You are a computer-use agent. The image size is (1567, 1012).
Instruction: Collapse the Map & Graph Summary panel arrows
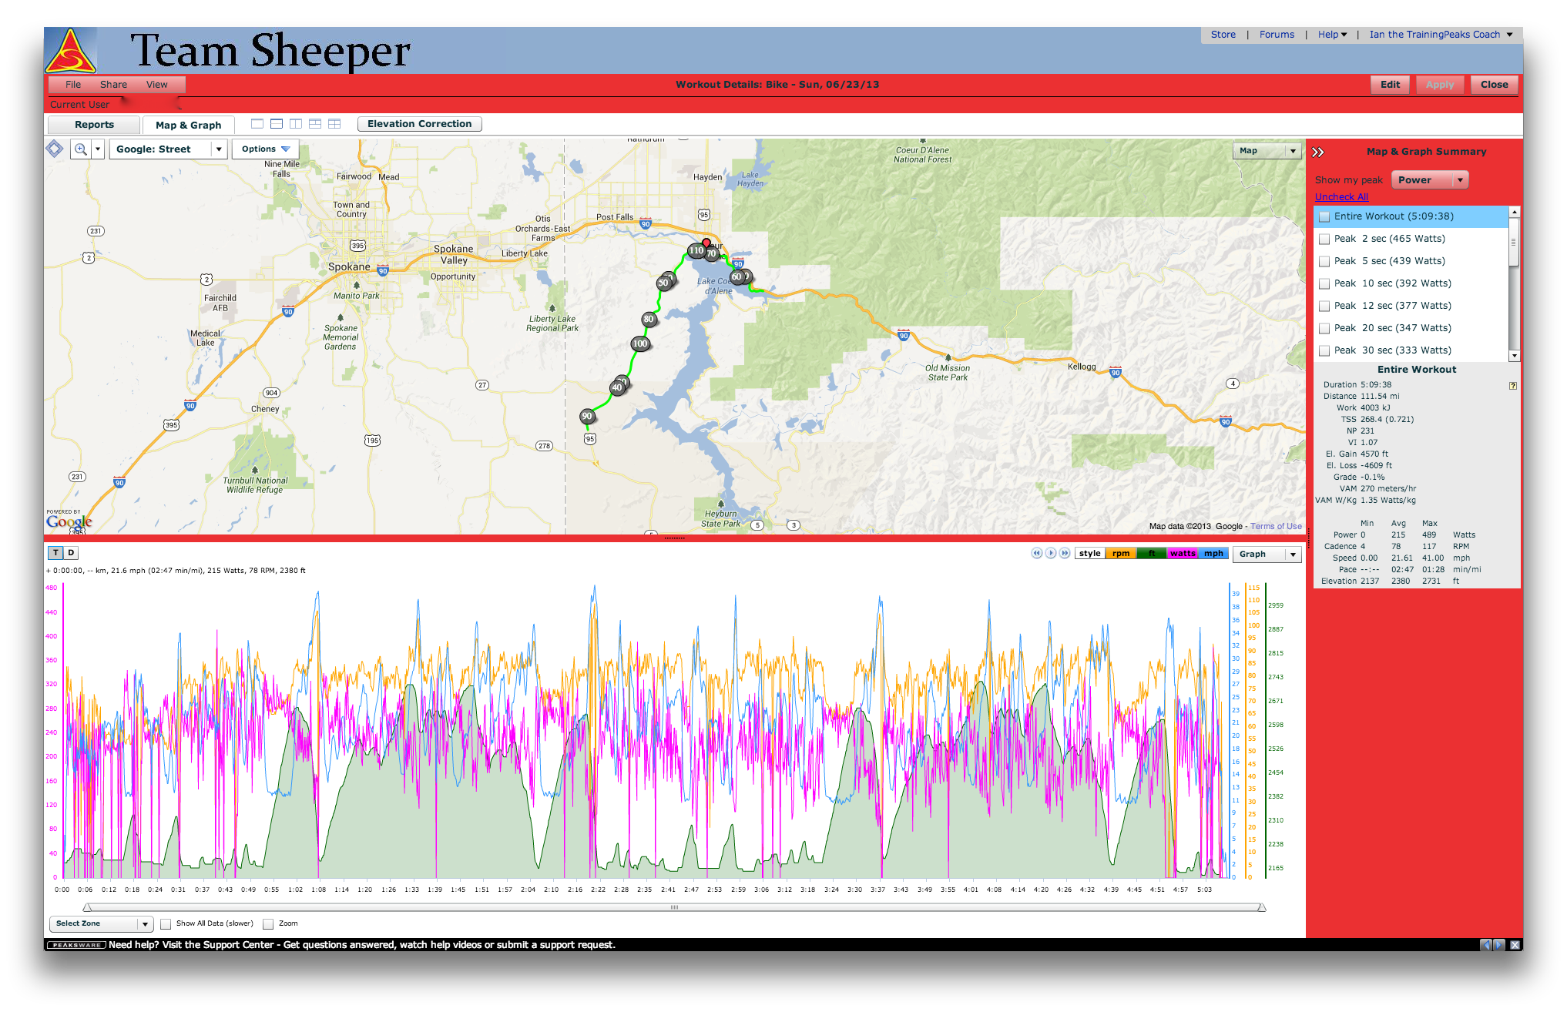click(x=1317, y=152)
